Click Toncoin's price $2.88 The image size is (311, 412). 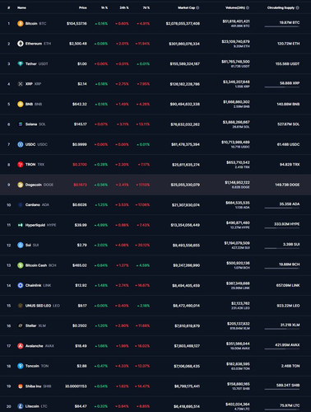82,366
